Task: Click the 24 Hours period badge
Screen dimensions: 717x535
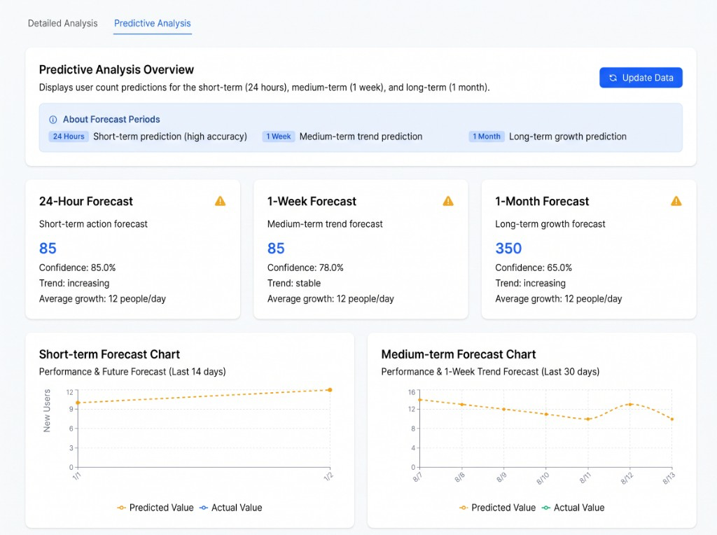Action: click(x=69, y=137)
